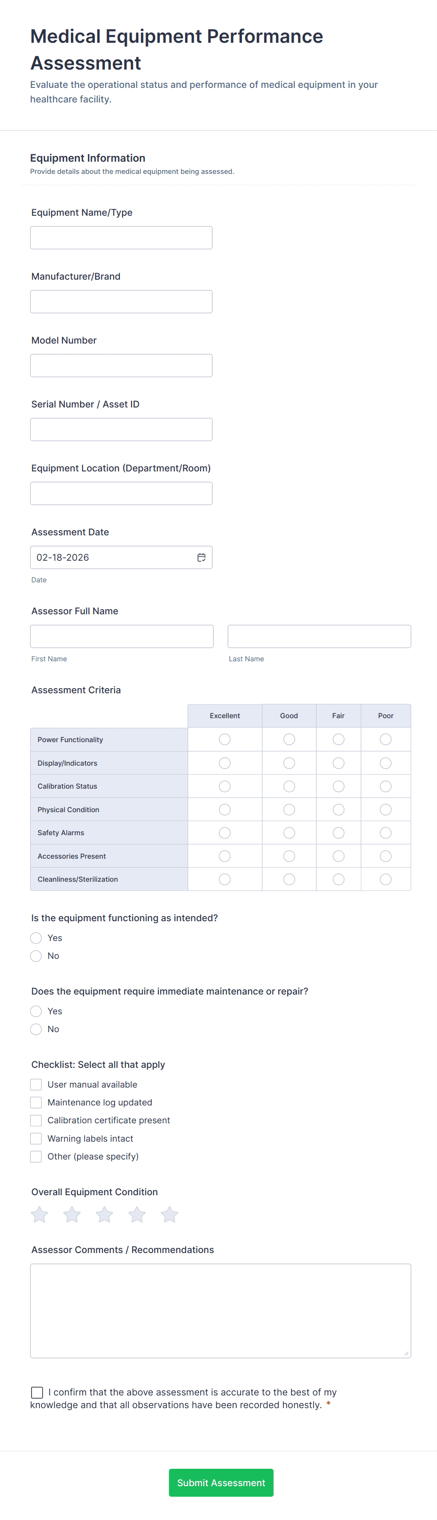This screenshot has width=437, height=1520.
Task: Click the Equipment Name/Type input field
Action: pos(121,238)
